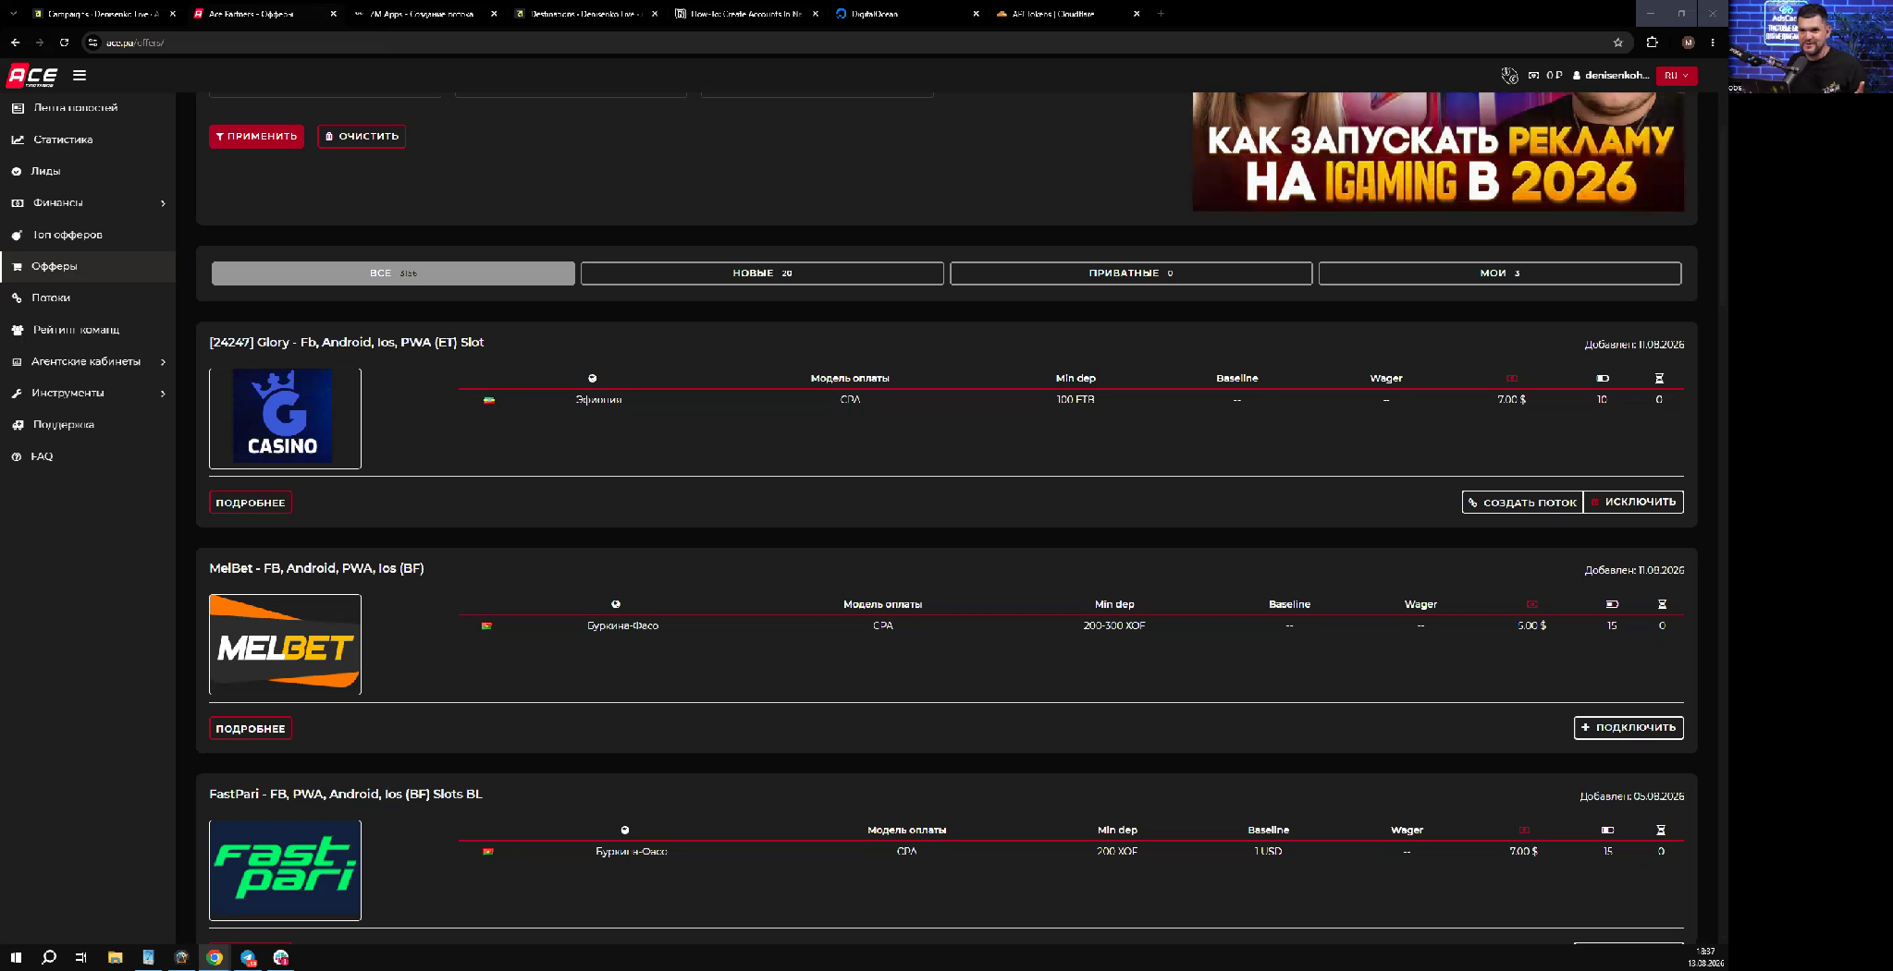Switch to the DigitalOcean browser tab
1893x971 pixels.
click(x=906, y=14)
